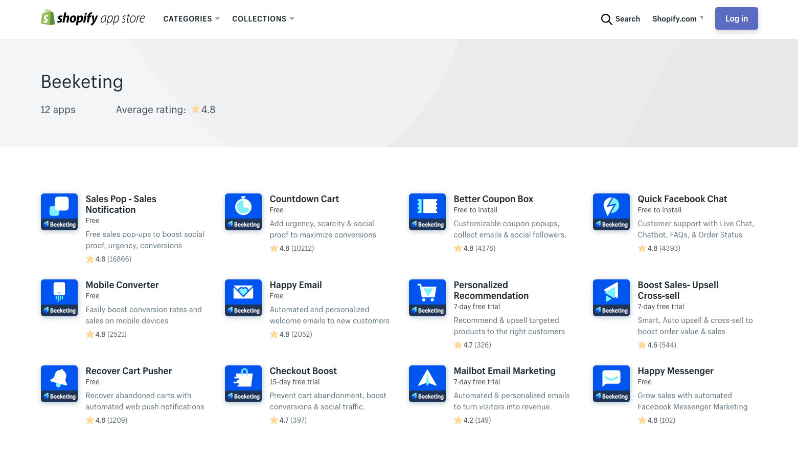This screenshot has height=457, width=798.
Task: Expand the Categories dropdown menu
Action: pyautogui.click(x=191, y=19)
